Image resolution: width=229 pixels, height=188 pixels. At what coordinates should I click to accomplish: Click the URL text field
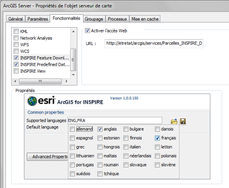pos(154,43)
